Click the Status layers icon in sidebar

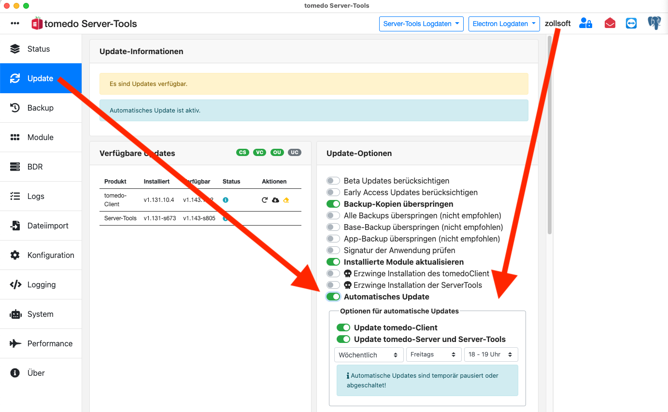click(15, 49)
